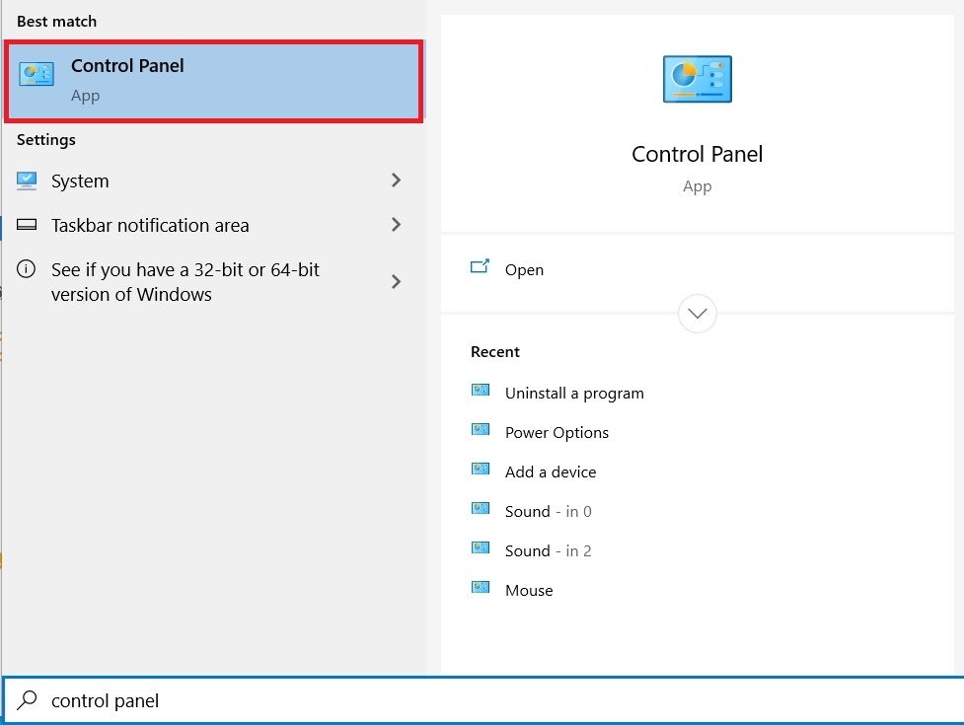Click the Taskbar notification area icon

(27, 224)
